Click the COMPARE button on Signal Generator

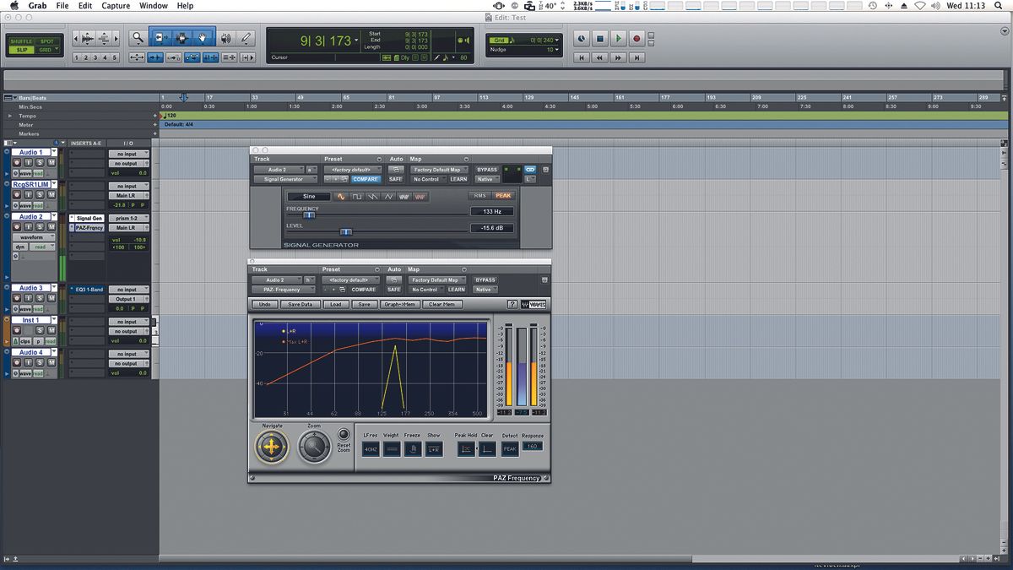tap(365, 179)
